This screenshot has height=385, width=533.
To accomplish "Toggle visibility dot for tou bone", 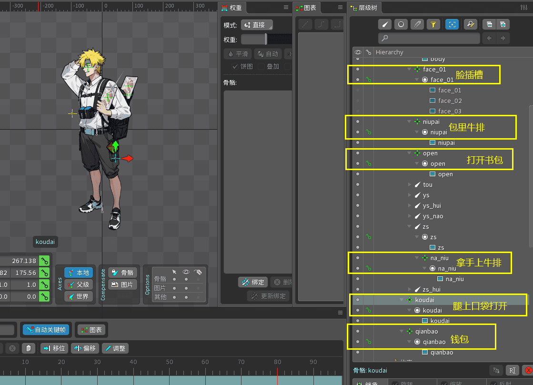I will pyautogui.click(x=358, y=184).
